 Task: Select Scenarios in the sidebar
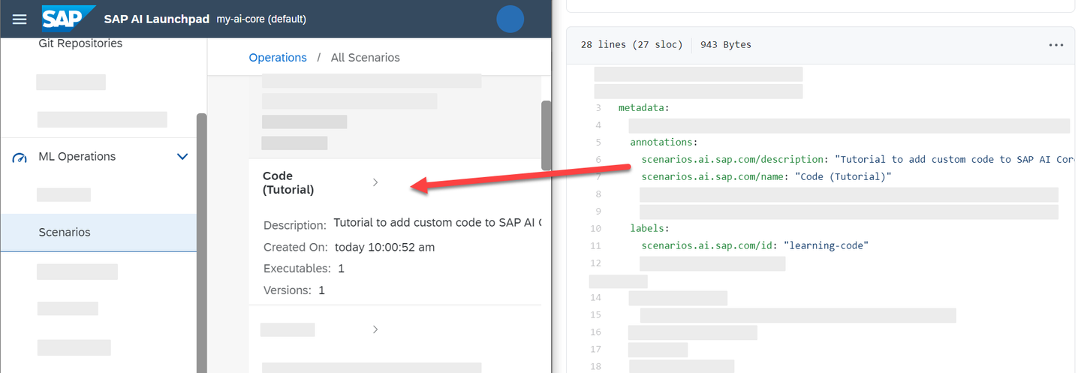point(98,233)
